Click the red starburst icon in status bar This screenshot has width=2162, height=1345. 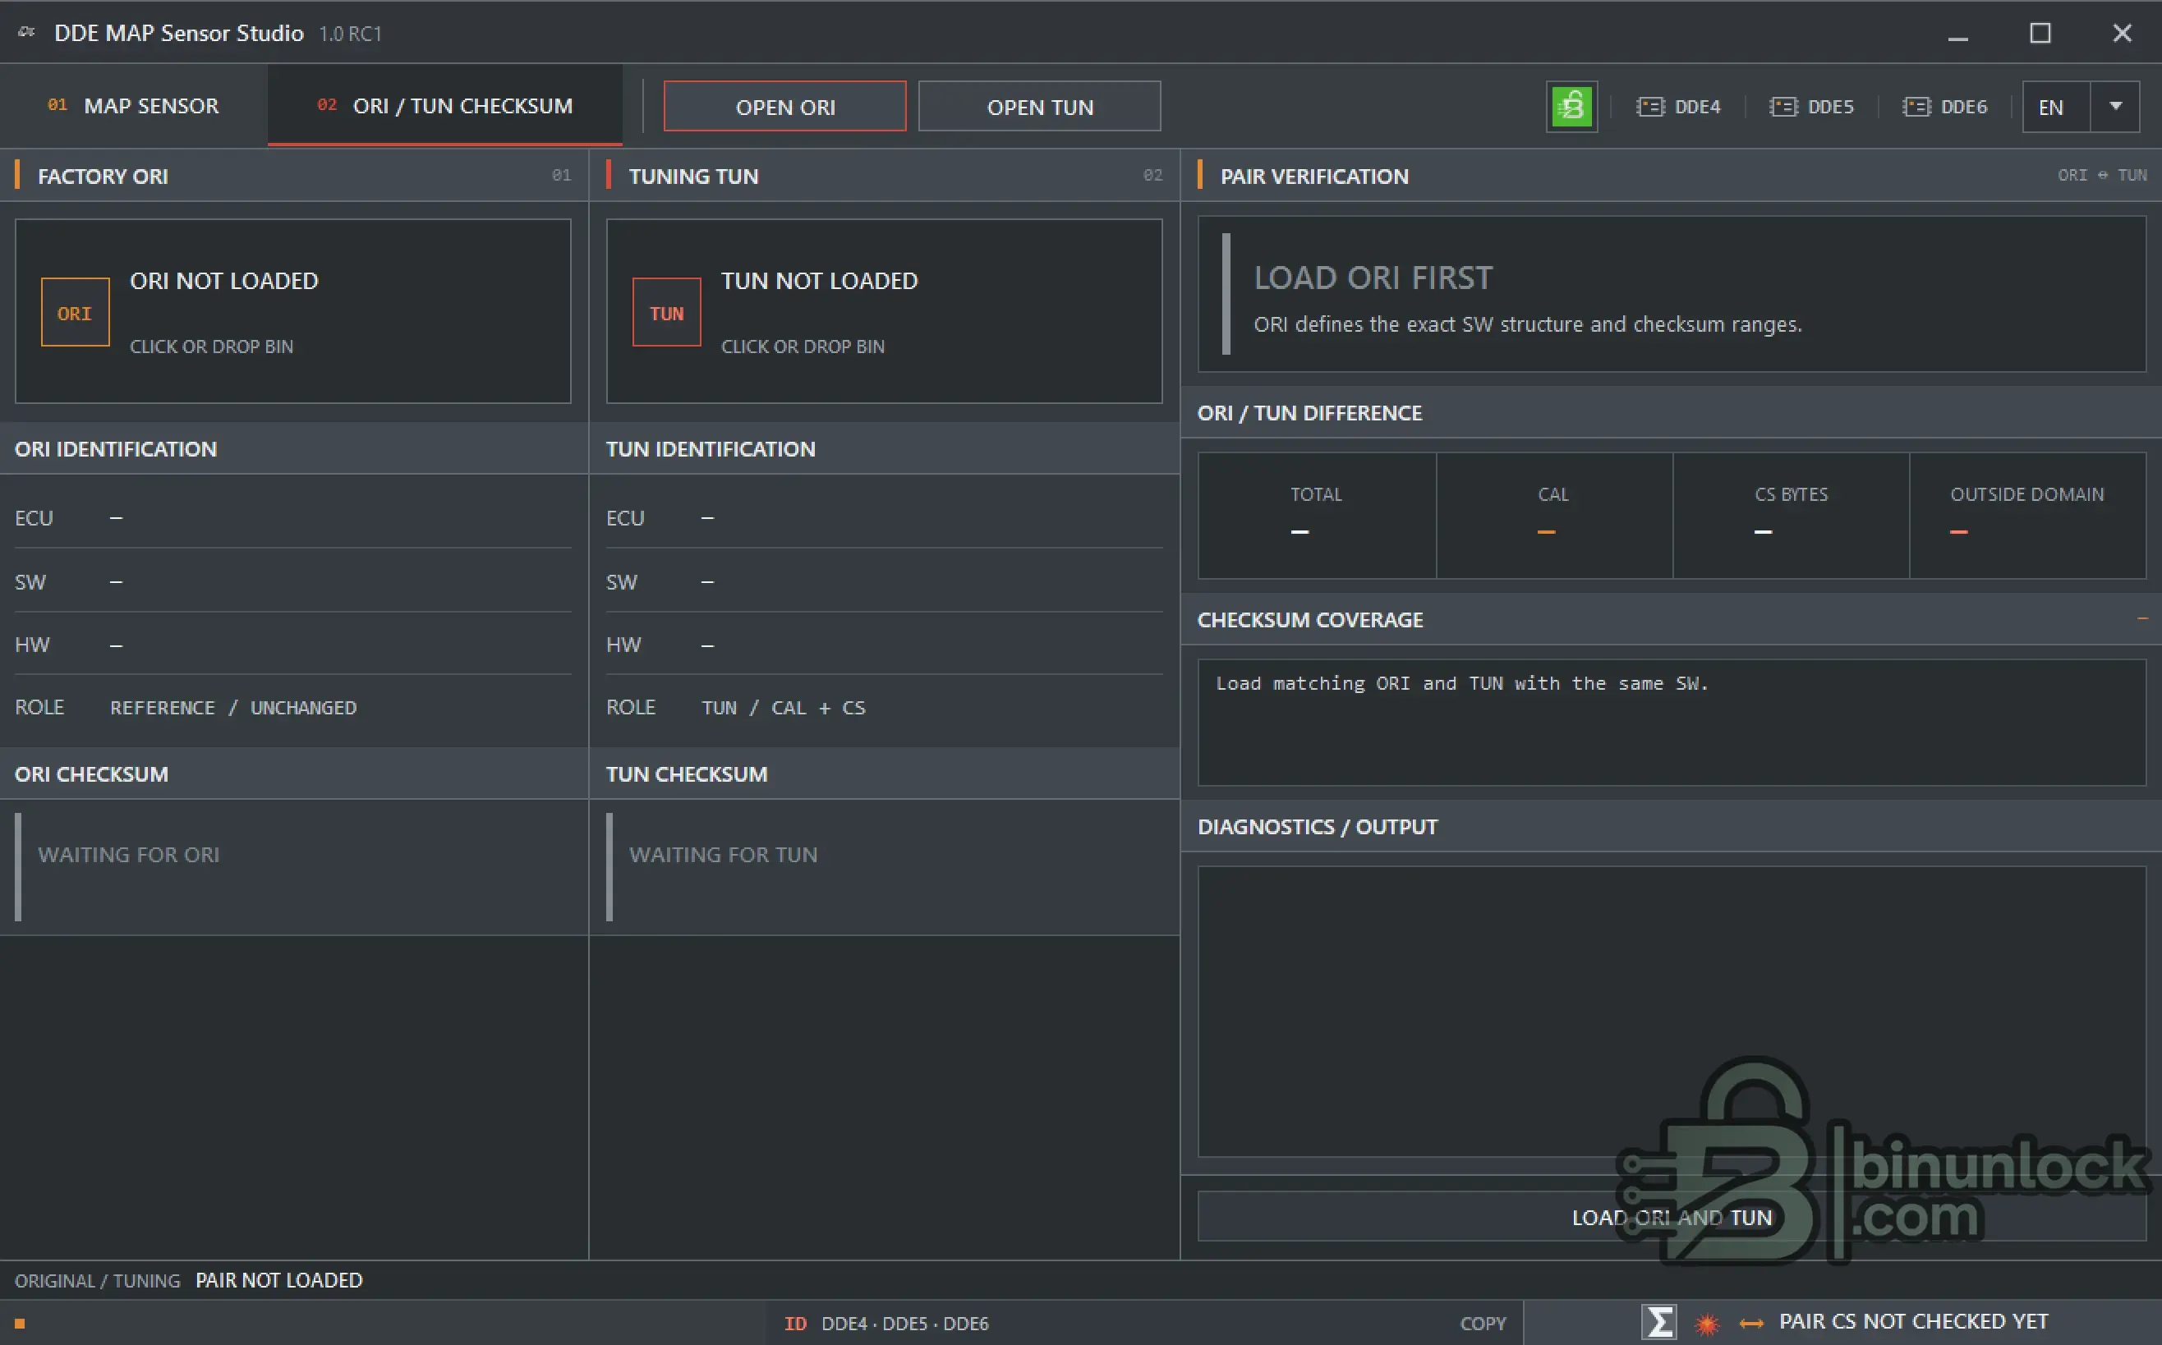pos(1708,1323)
